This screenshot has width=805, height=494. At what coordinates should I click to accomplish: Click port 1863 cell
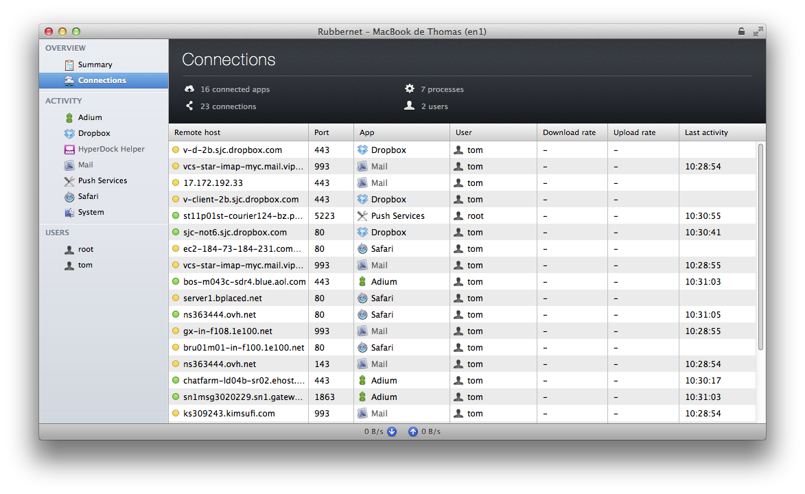(x=325, y=397)
